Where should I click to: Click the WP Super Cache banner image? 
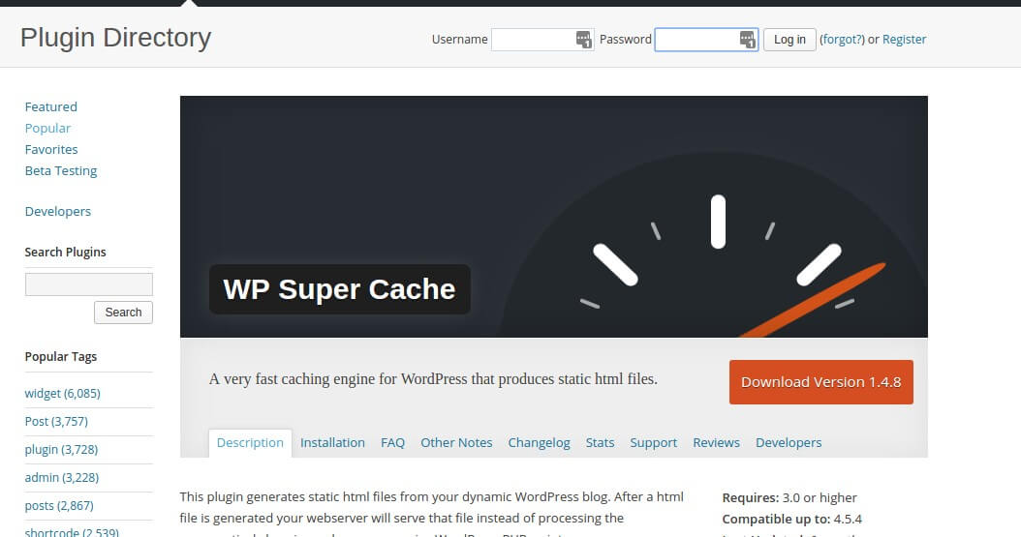(553, 217)
